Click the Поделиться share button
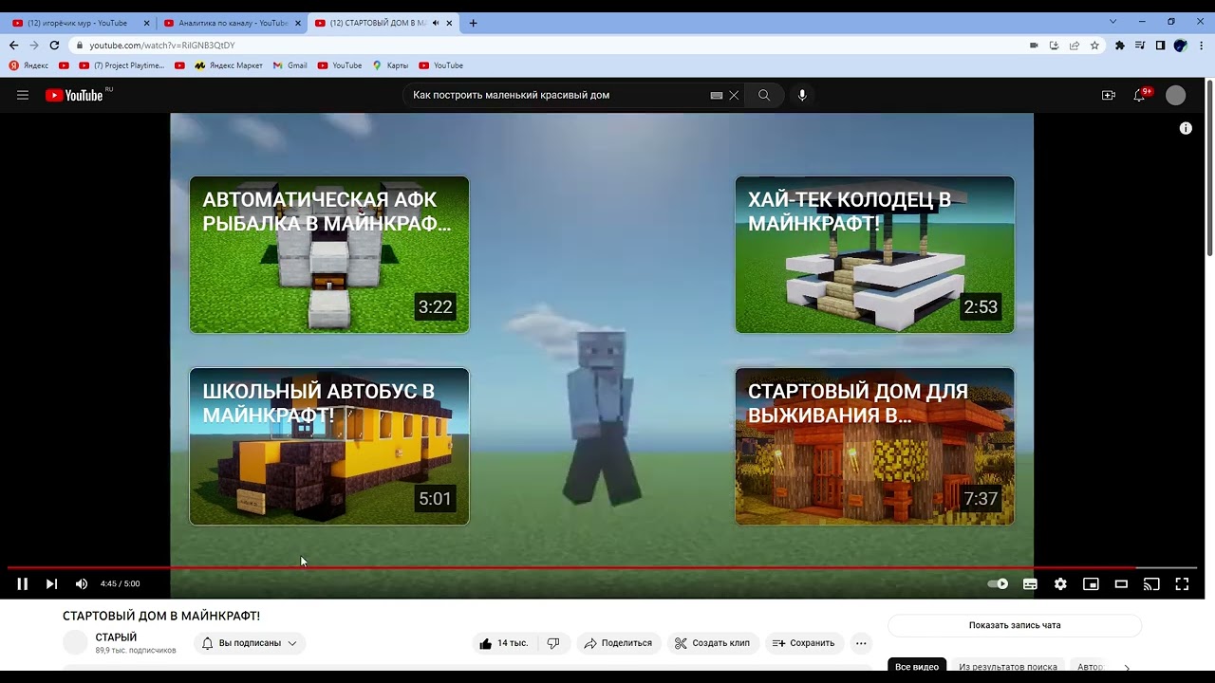Screen dimensions: 1215x683 click(618, 643)
